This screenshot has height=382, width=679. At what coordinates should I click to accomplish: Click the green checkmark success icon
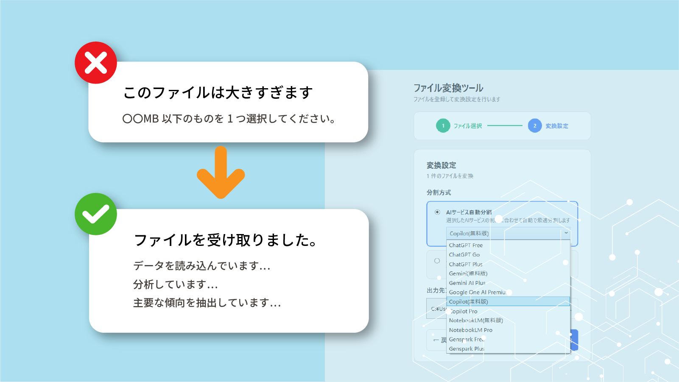(95, 214)
